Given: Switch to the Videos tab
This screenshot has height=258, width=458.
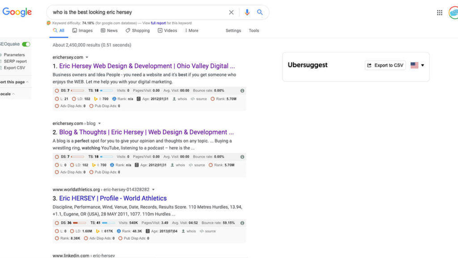Looking at the screenshot, I should 167,30.
